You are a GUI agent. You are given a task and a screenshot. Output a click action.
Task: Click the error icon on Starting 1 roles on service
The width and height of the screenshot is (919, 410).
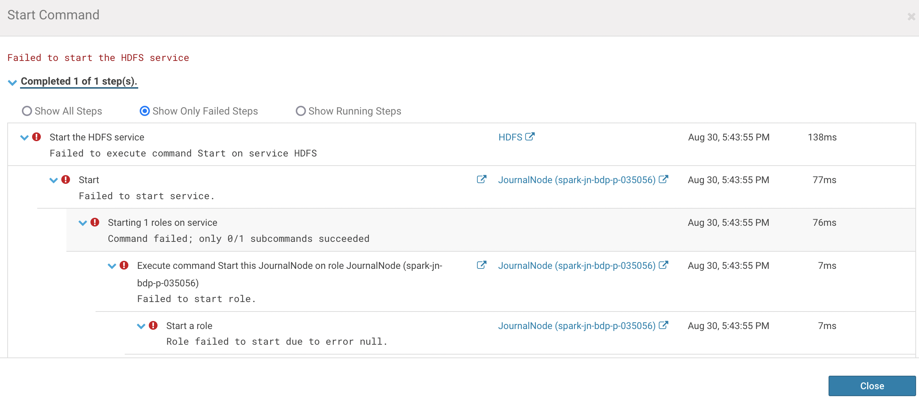(95, 222)
